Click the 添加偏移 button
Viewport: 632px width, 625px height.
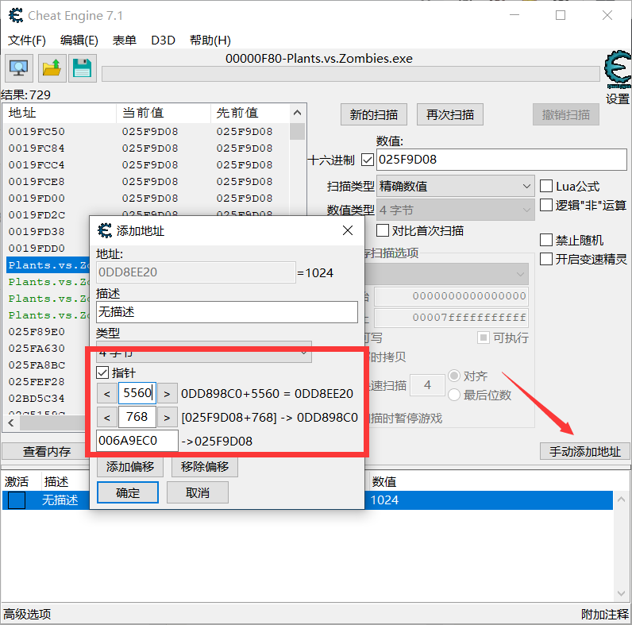[x=130, y=466]
